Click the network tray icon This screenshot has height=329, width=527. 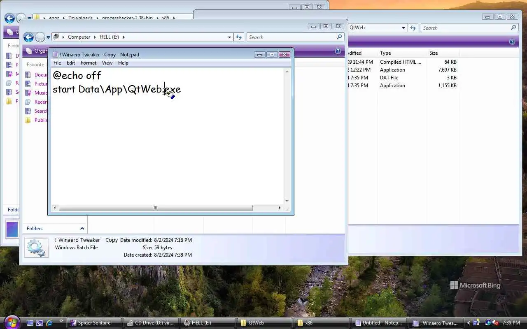click(488, 323)
